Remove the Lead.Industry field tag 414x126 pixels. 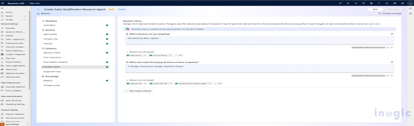pyautogui.click(x=145, y=55)
